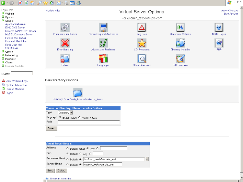This screenshot has width=243, height=182.
Task: Click Stop Apache link
Action: [231, 14]
